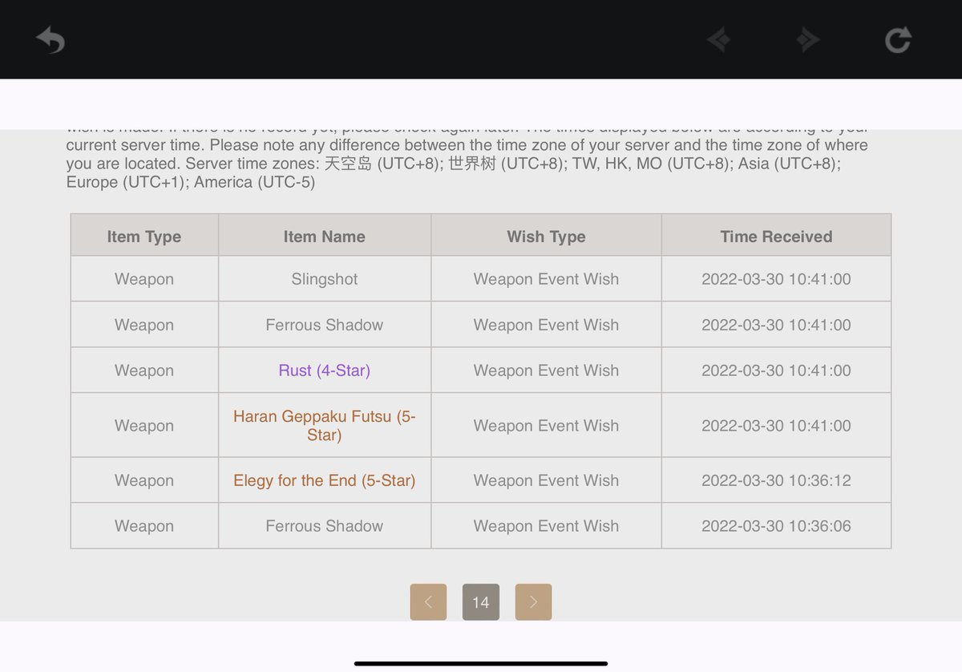This screenshot has width=962, height=672.
Task: Select the 2022-03-30 10:36:06 timestamp
Action: [x=776, y=526]
